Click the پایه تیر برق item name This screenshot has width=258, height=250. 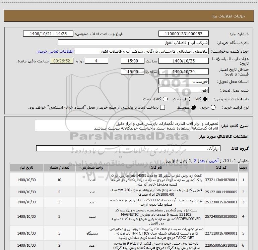click(x=156, y=246)
